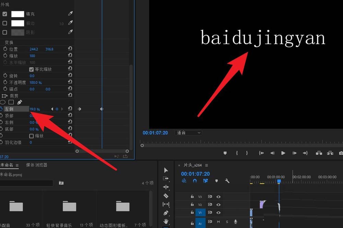Reset the 左侧 parameter

70,108
